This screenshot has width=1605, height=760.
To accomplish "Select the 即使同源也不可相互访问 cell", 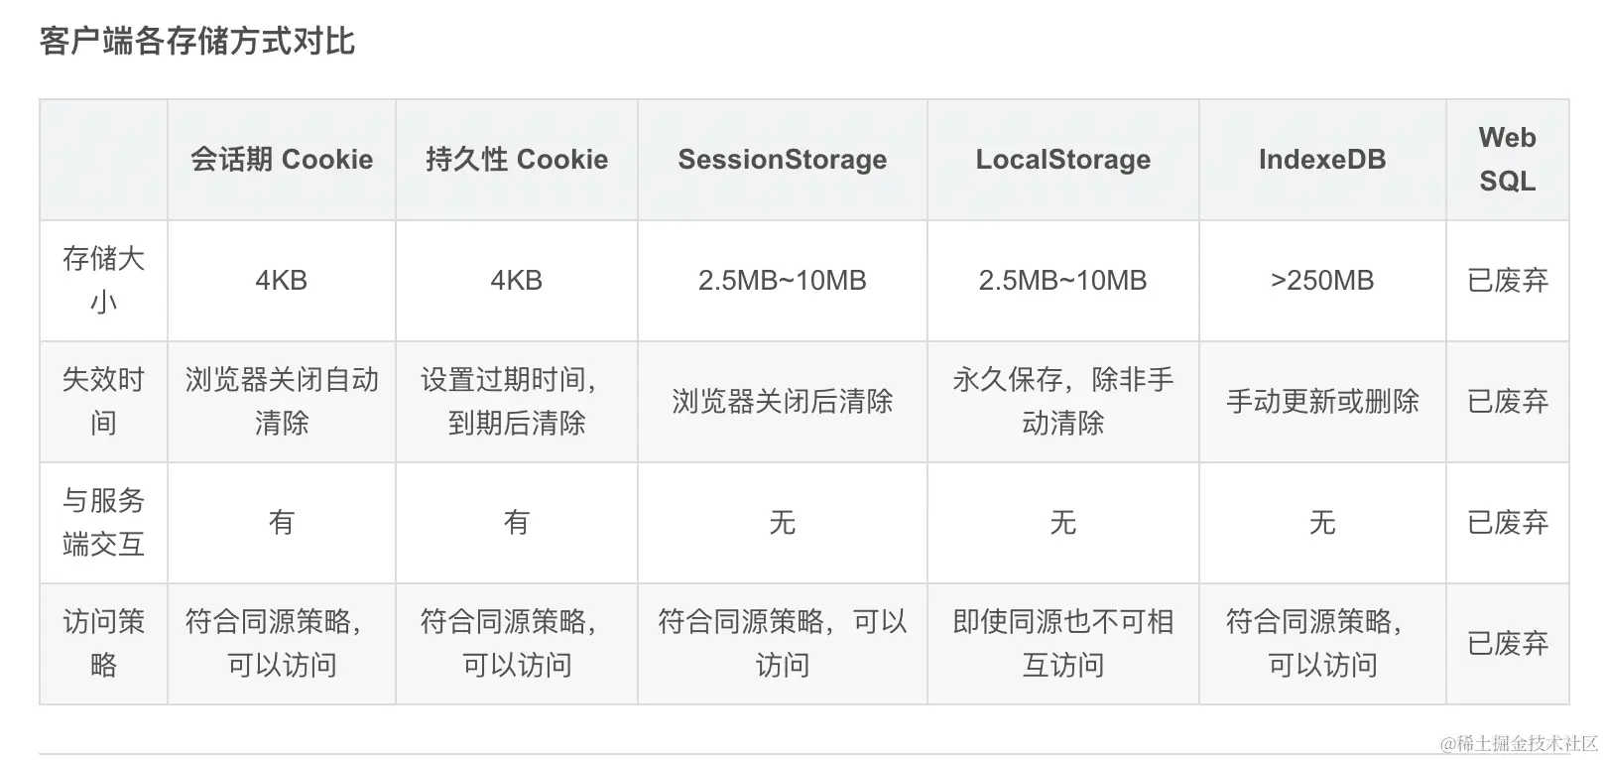I will pos(1062,644).
